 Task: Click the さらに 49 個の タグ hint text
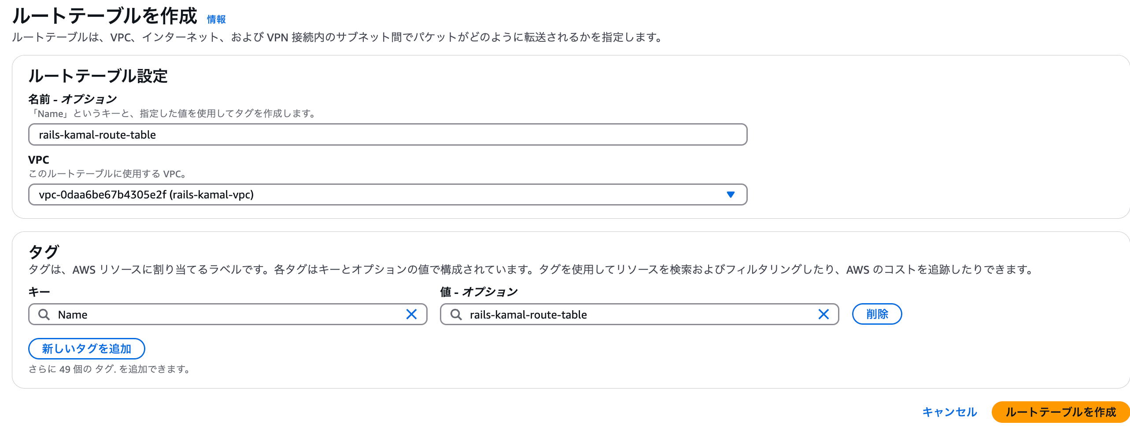click(x=110, y=369)
